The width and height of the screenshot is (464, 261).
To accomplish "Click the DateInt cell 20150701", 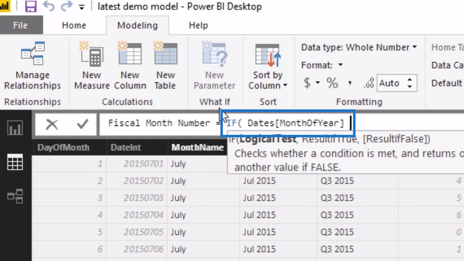I will tap(137, 164).
